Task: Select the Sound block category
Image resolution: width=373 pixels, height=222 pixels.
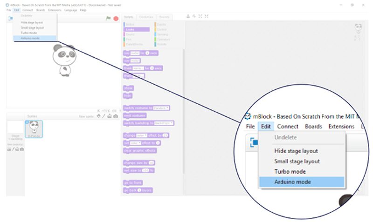Action: 136,34
